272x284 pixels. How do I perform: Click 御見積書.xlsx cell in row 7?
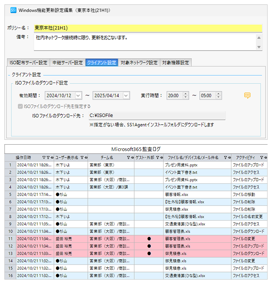click(197, 209)
